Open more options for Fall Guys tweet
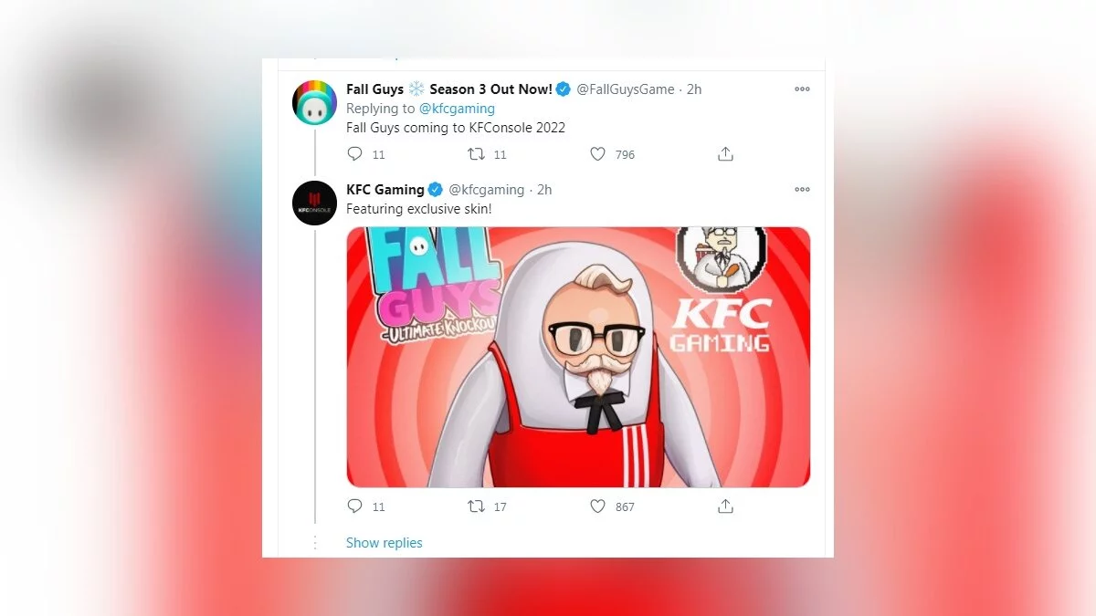 pos(802,89)
